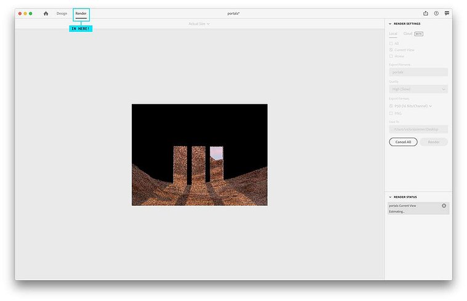The height and width of the screenshot is (301, 467).
Task: Go to the Home screen icon
Action: coord(46,14)
